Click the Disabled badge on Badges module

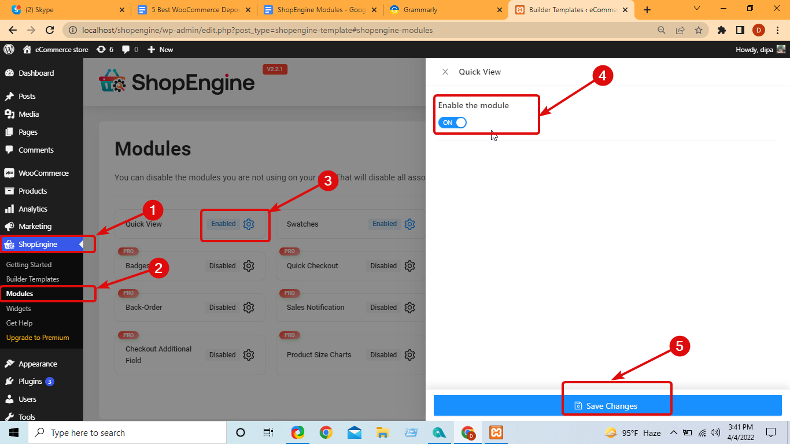[222, 265]
